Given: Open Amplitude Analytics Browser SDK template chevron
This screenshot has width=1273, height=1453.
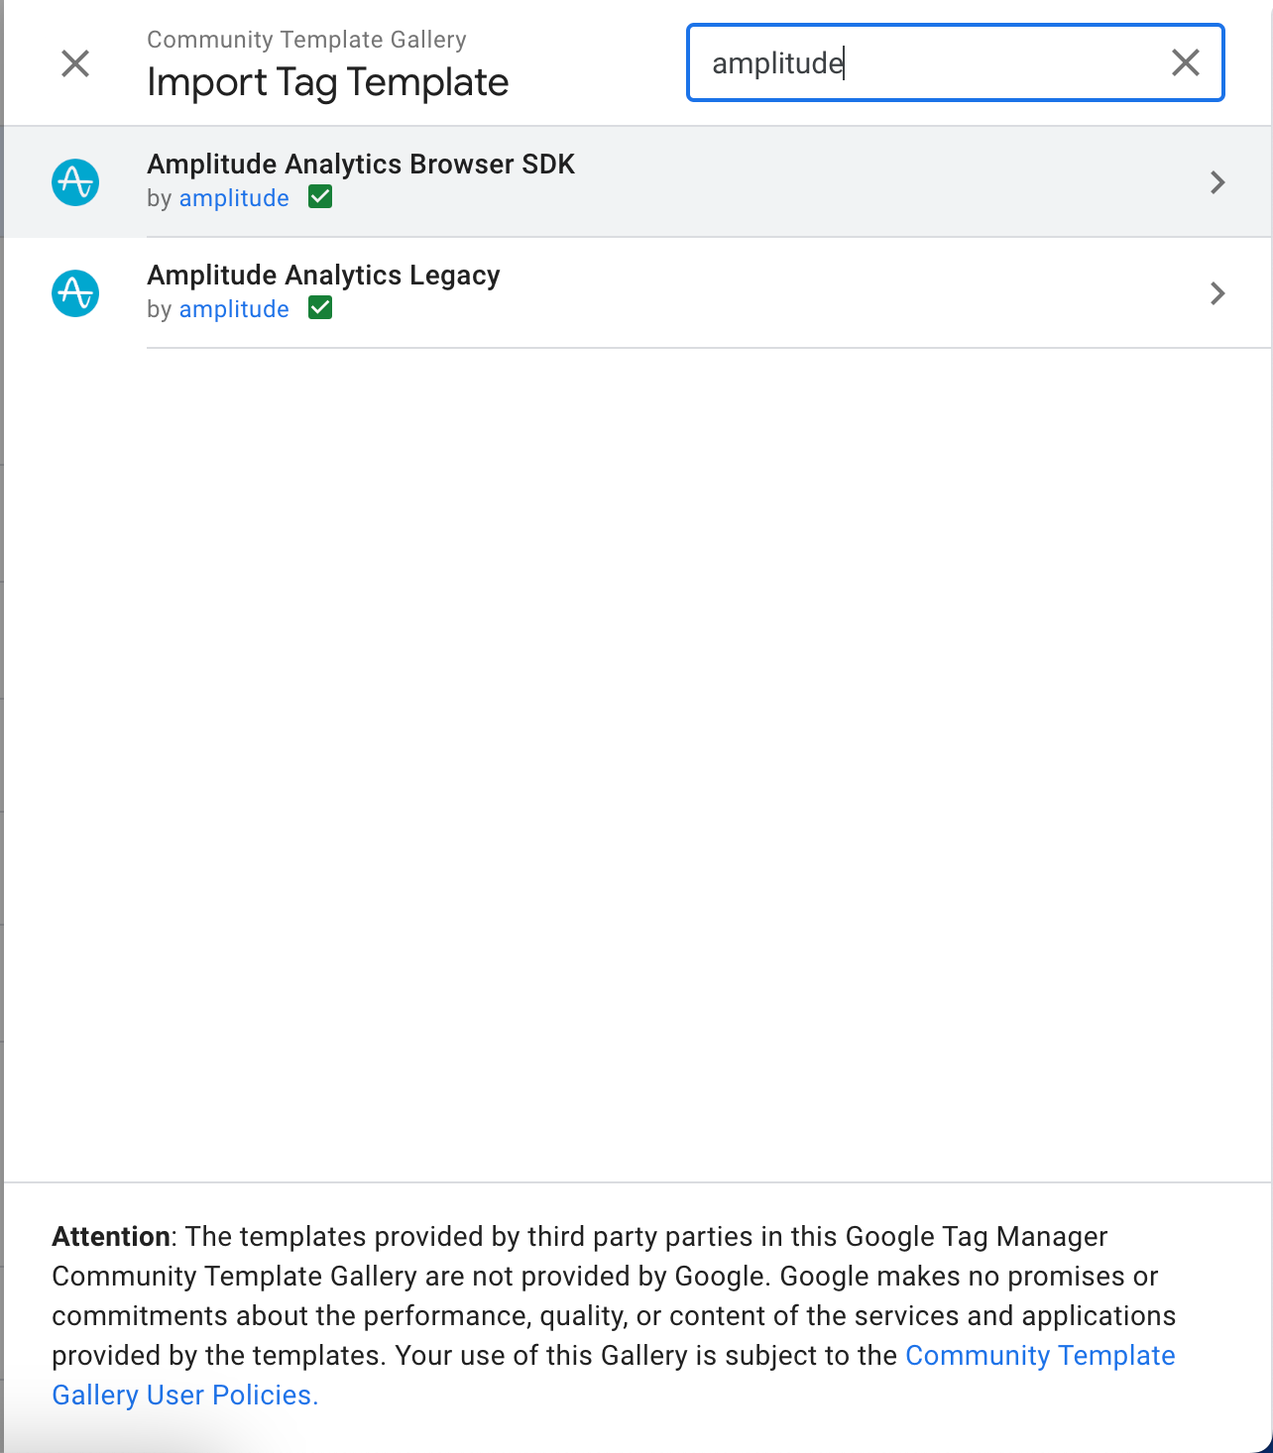Looking at the screenshot, I should [x=1218, y=182].
